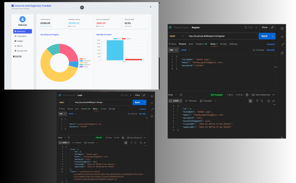
Task: Click the profile avatar above Welcome
Action: 22,19
